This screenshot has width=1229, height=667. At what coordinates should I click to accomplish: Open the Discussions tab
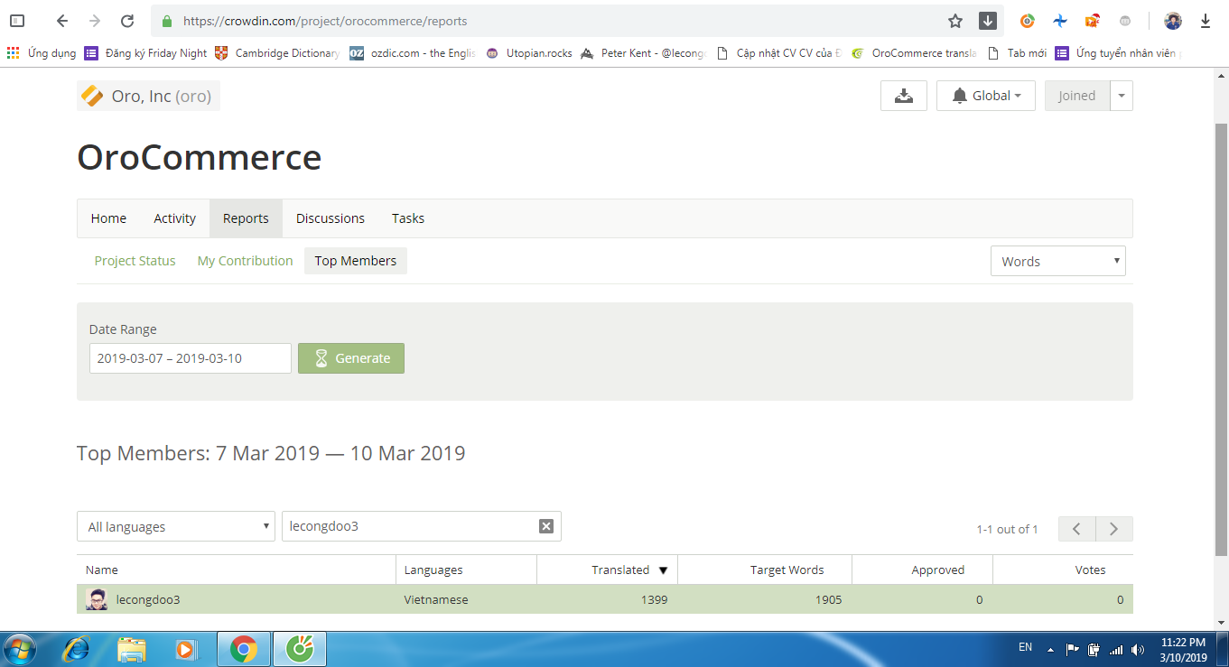[x=331, y=218]
